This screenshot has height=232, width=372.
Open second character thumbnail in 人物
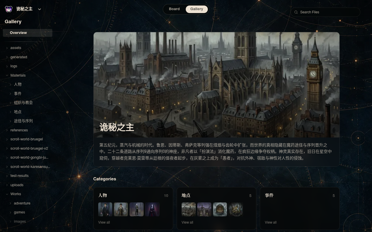point(121,209)
